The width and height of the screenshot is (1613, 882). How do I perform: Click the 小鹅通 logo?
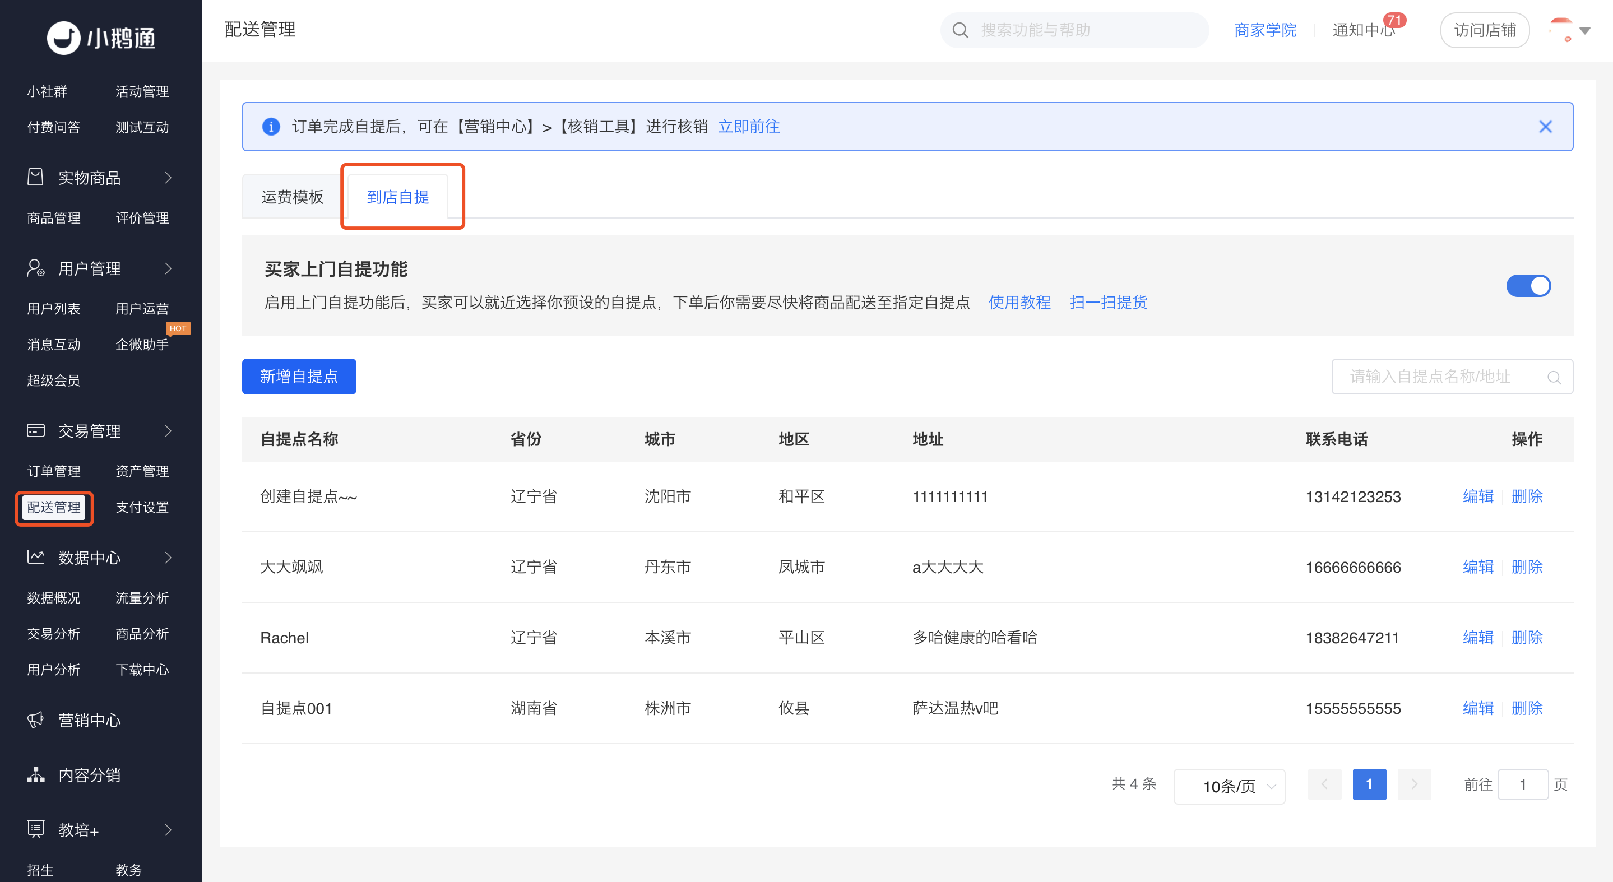point(101,38)
